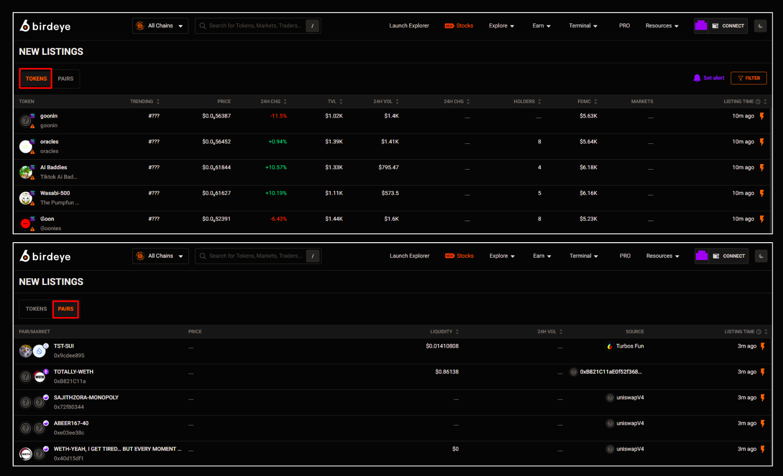Click the CONNECT button in the lower panel
This screenshot has width=783, height=476.
click(729, 256)
